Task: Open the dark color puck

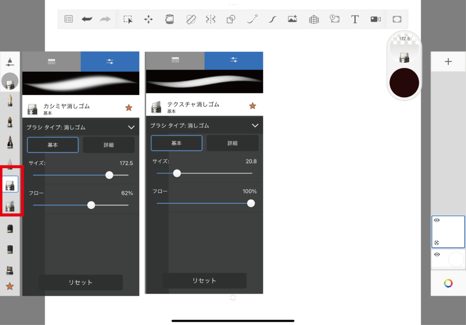Action: pyautogui.click(x=404, y=83)
